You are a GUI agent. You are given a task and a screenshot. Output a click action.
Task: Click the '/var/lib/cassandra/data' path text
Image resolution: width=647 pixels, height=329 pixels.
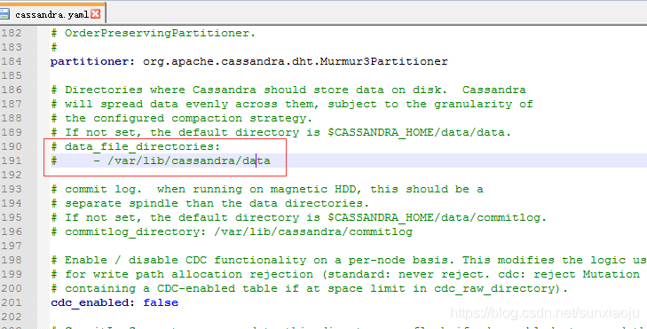[x=189, y=161]
